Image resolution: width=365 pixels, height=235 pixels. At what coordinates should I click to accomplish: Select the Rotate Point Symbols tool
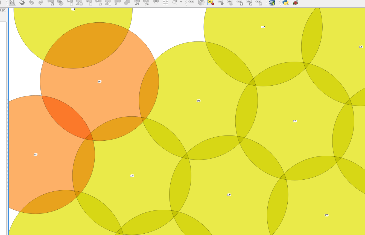coord(175,2)
